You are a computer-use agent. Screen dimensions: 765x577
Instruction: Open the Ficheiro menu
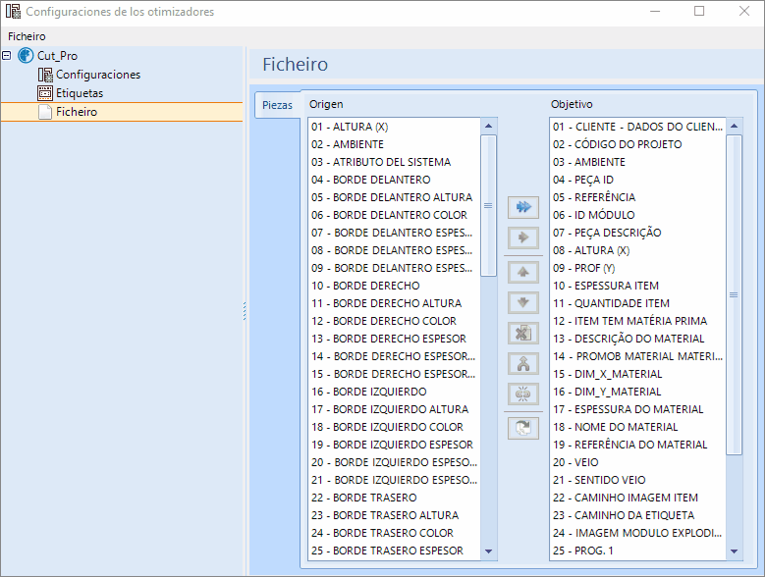27,36
